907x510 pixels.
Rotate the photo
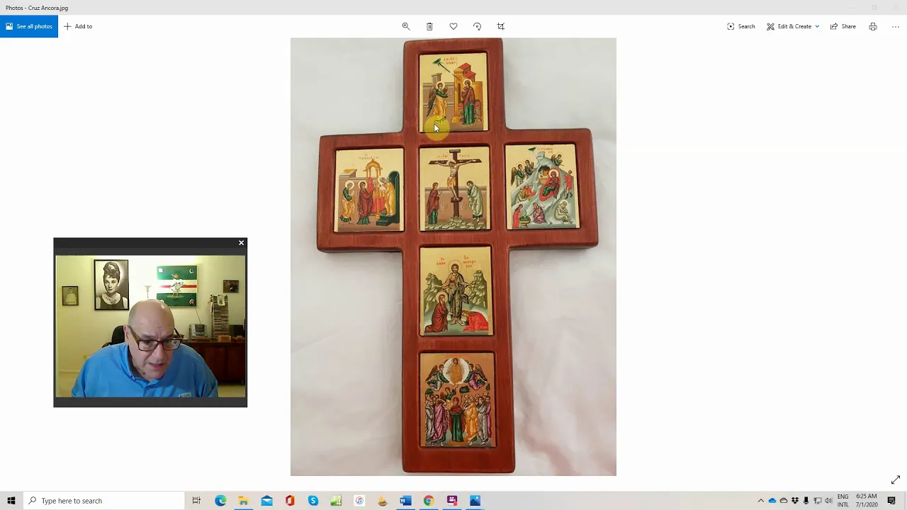click(477, 26)
